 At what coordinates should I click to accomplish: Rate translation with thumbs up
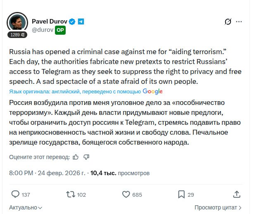(x=76, y=157)
